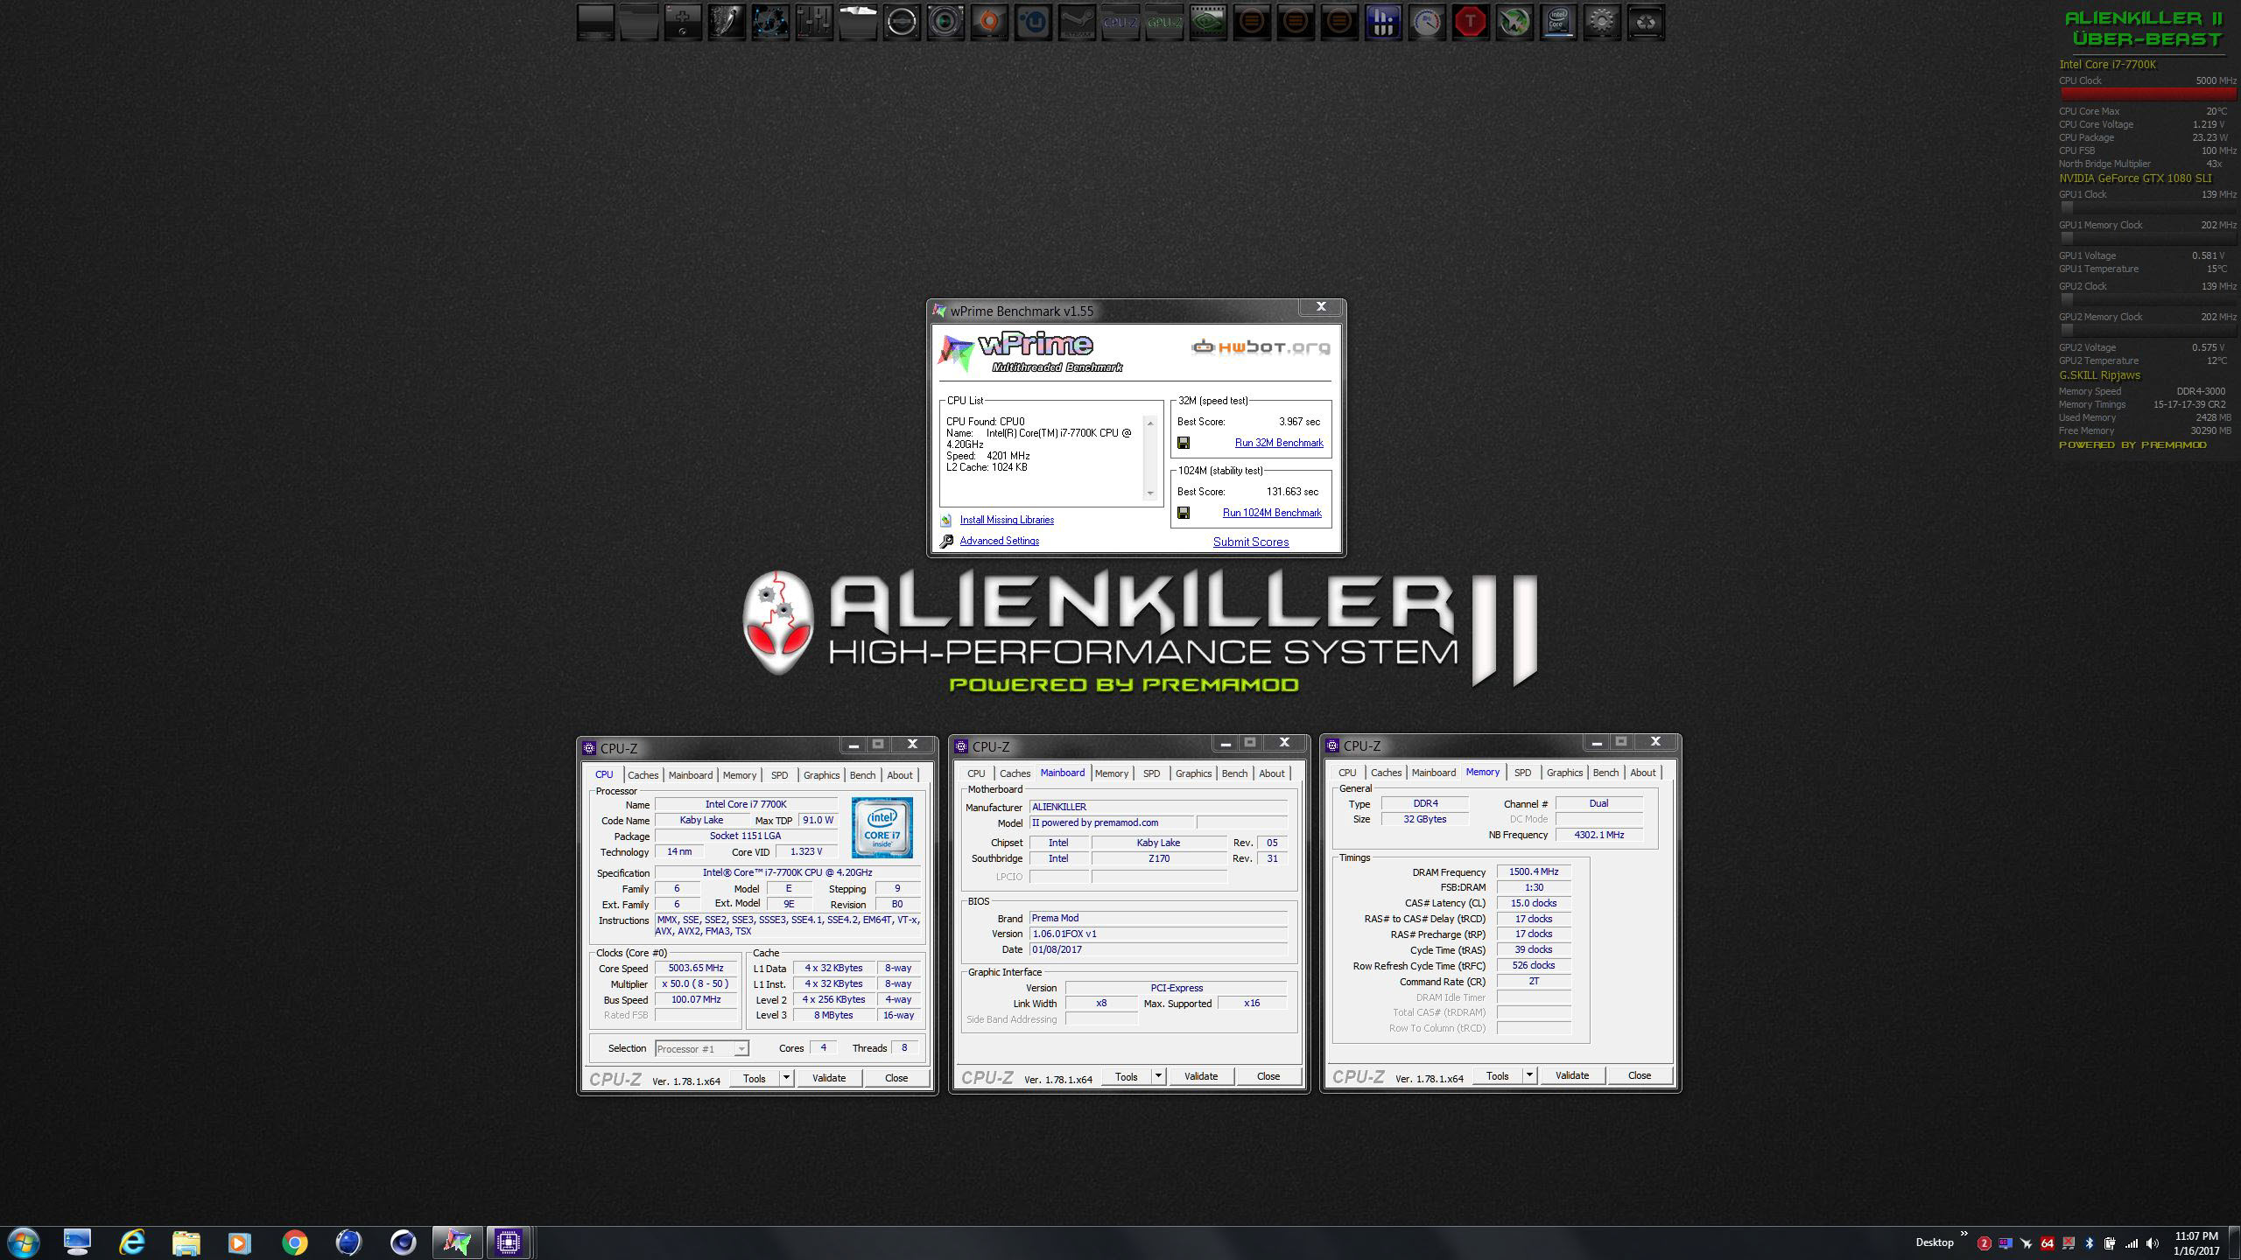2241x1260 pixels.
Task: Open the CPU-Z dock icon
Action: [1120, 23]
